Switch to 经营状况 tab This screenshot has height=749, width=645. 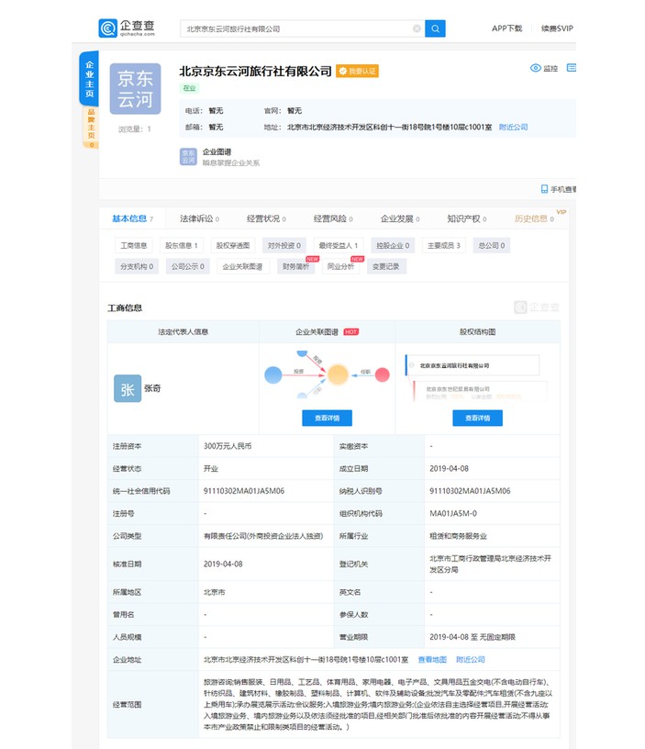pyautogui.click(x=266, y=218)
